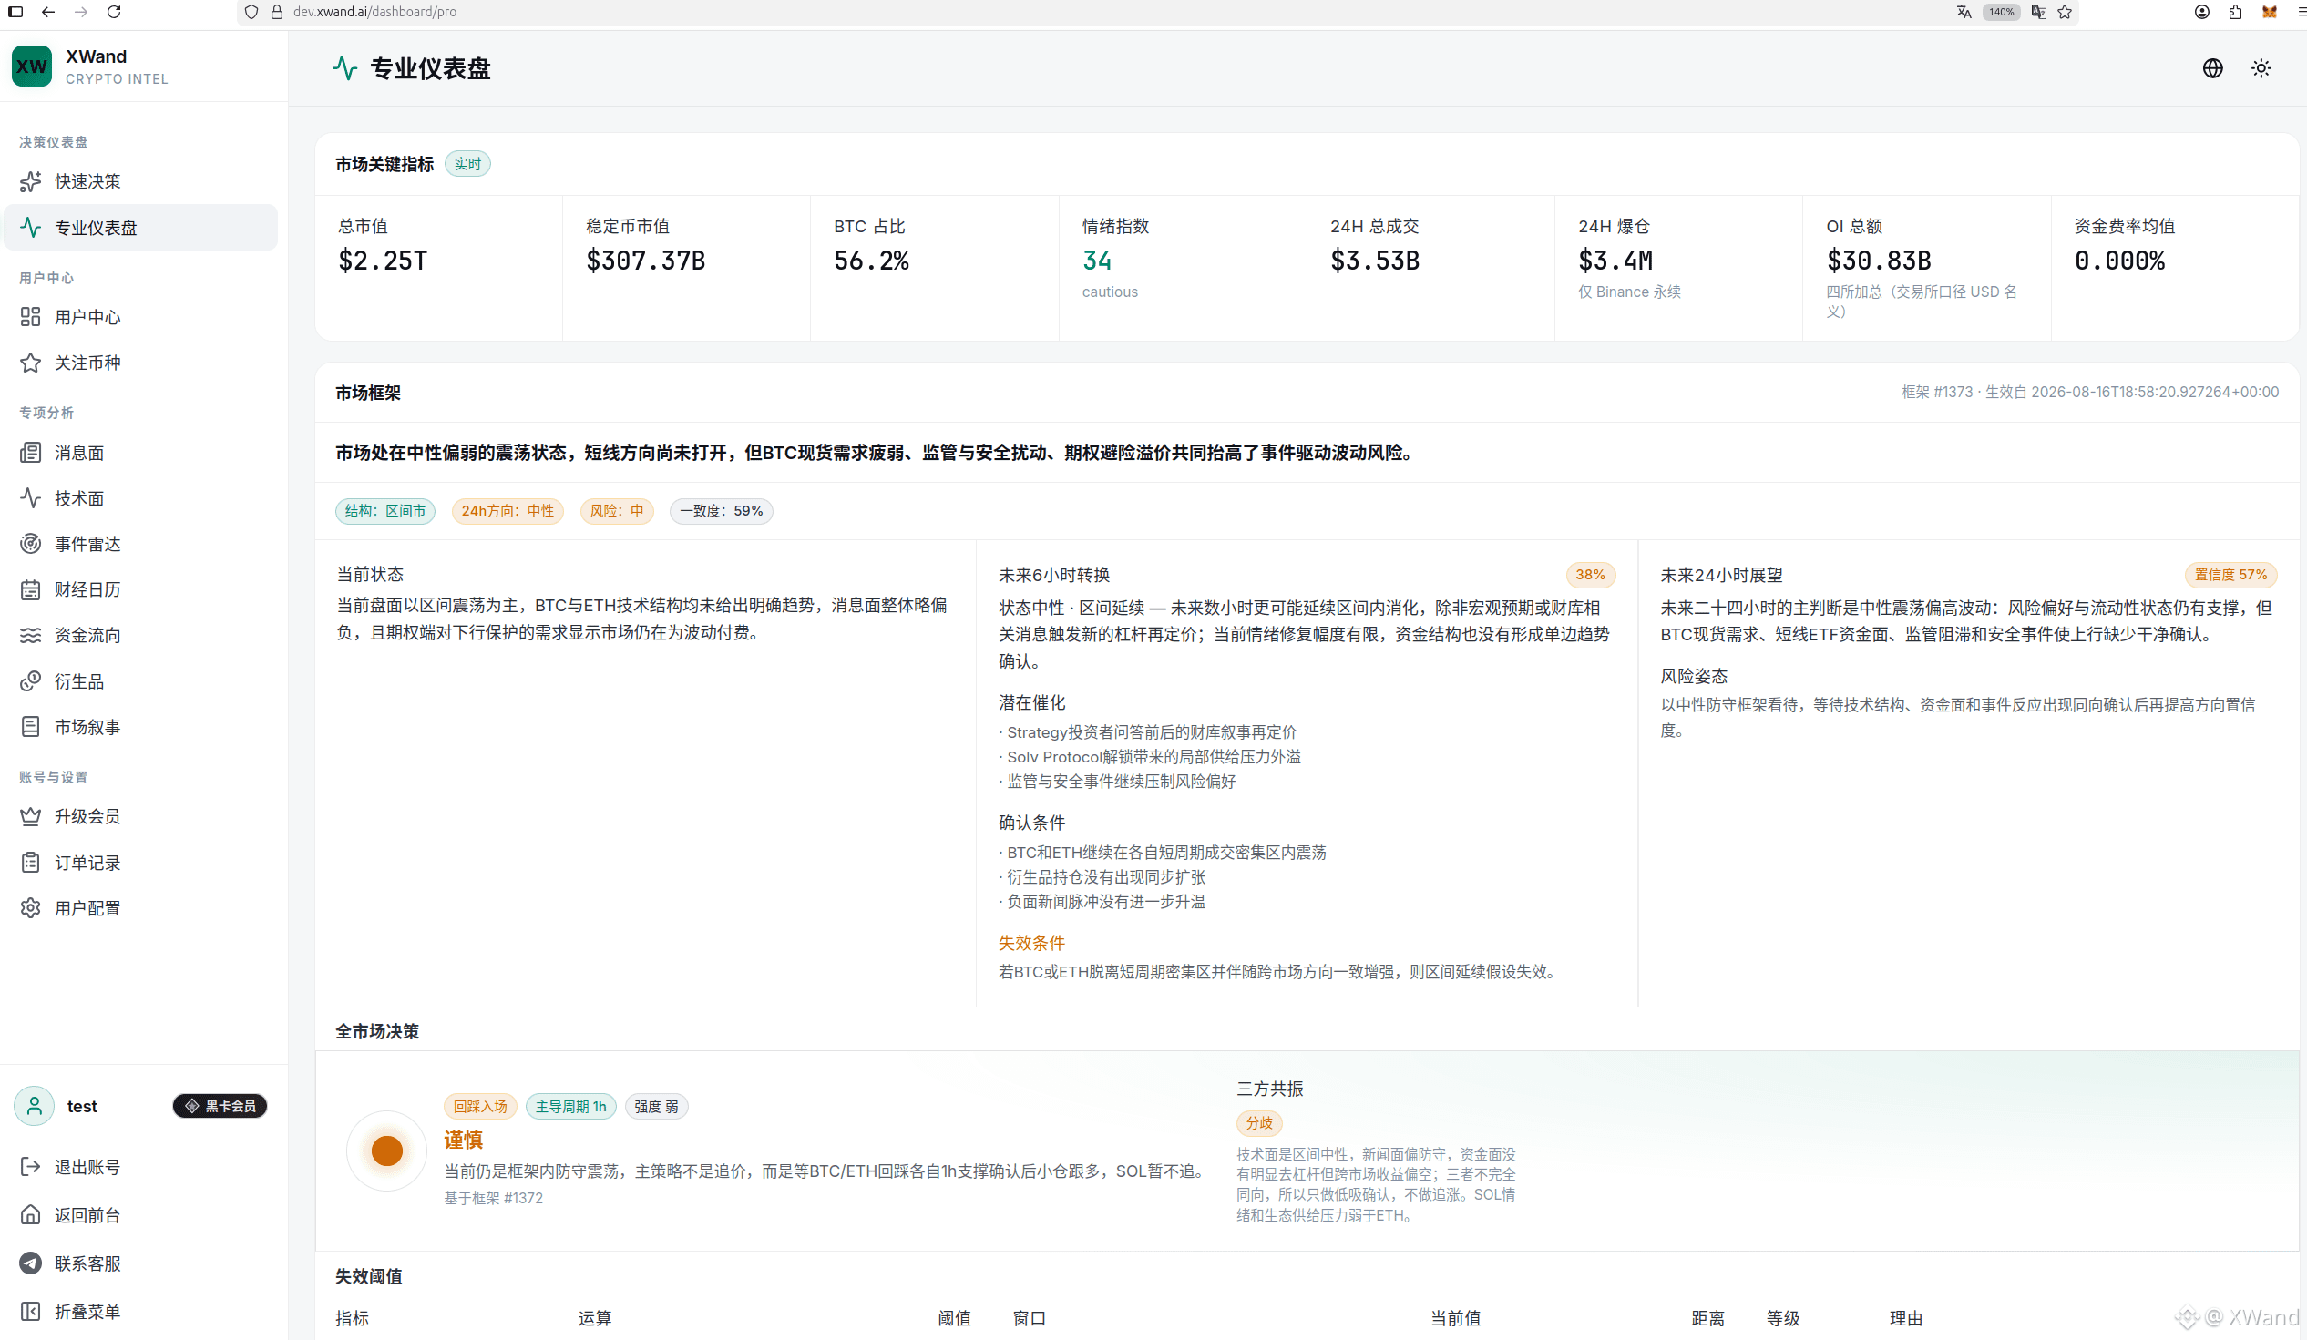
Task: Click 返回前台 home icon
Action: point(30,1214)
